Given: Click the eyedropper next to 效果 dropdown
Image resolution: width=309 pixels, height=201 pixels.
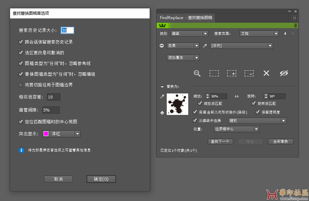Looking at the screenshot, I should (205, 46).
